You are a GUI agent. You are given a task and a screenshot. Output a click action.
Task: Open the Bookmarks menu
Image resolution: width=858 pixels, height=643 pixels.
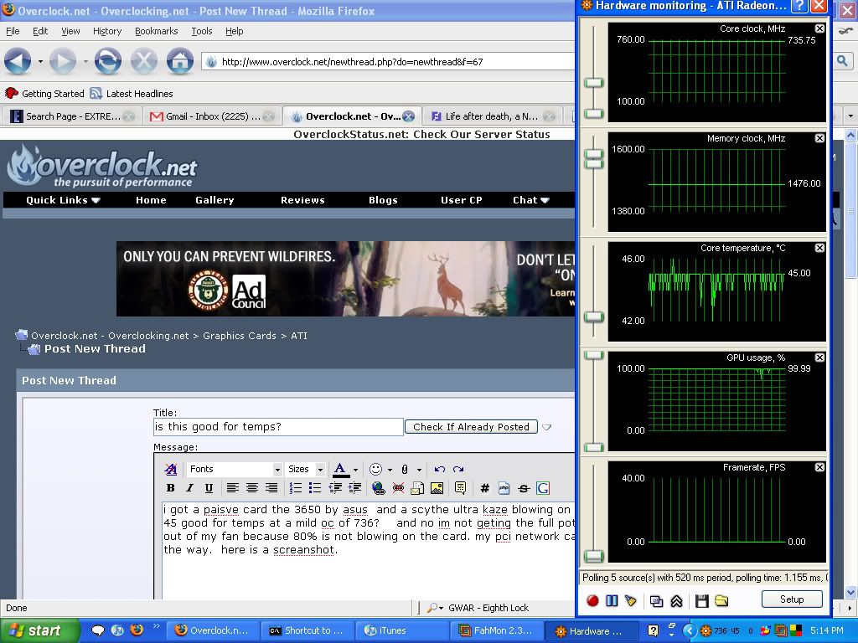156,31
